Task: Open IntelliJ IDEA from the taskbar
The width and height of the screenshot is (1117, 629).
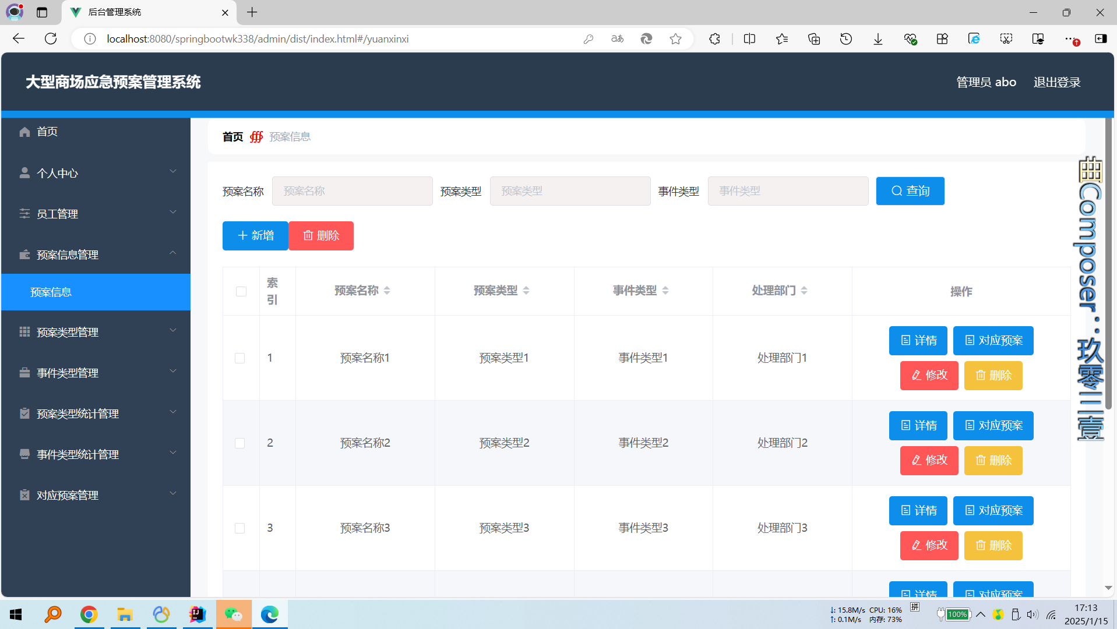Action: [x=198, y=614]
